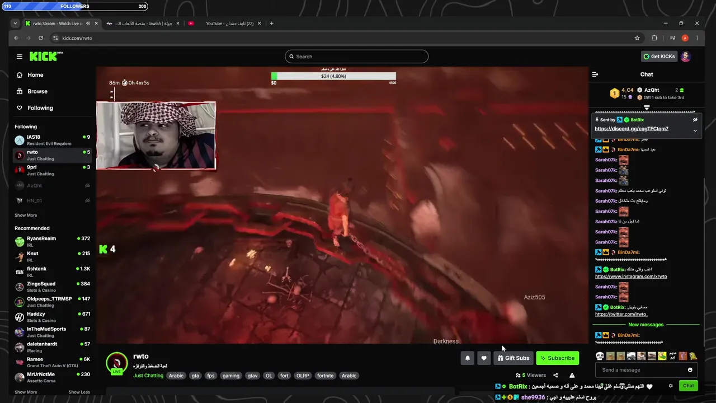
Task: Close the YouTube tab
Action: [x=261, y=24]
